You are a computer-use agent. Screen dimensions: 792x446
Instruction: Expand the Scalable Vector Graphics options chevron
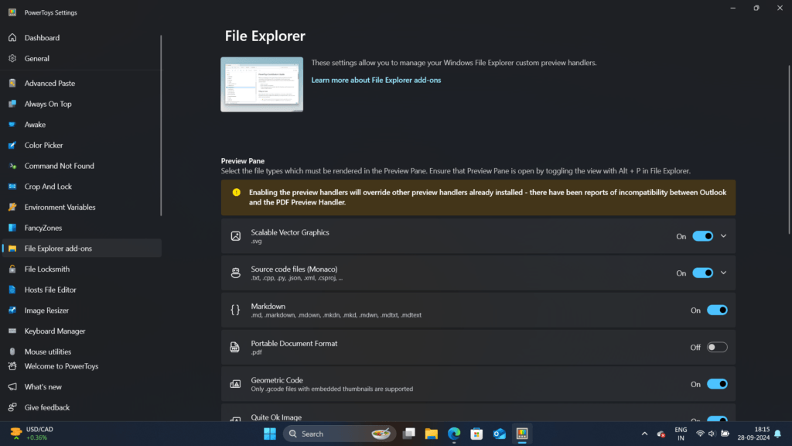click(724, 236)
